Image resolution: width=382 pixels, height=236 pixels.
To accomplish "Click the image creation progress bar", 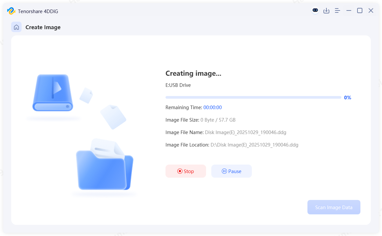I will (x=253, y=97).
